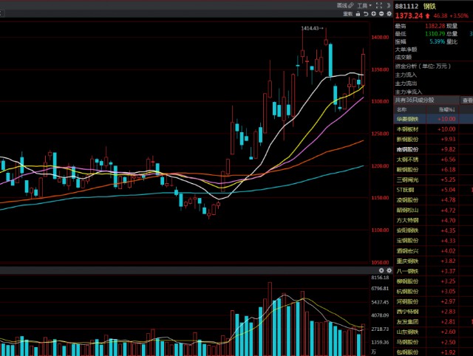This screenshot has height=356, width=473.
Task: Zoom out with the minus icon
Action: pos(381,13)
